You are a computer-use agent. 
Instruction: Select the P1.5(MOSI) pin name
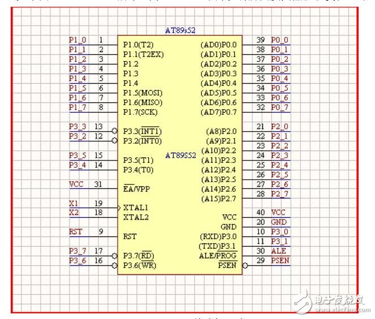(143, 93)
